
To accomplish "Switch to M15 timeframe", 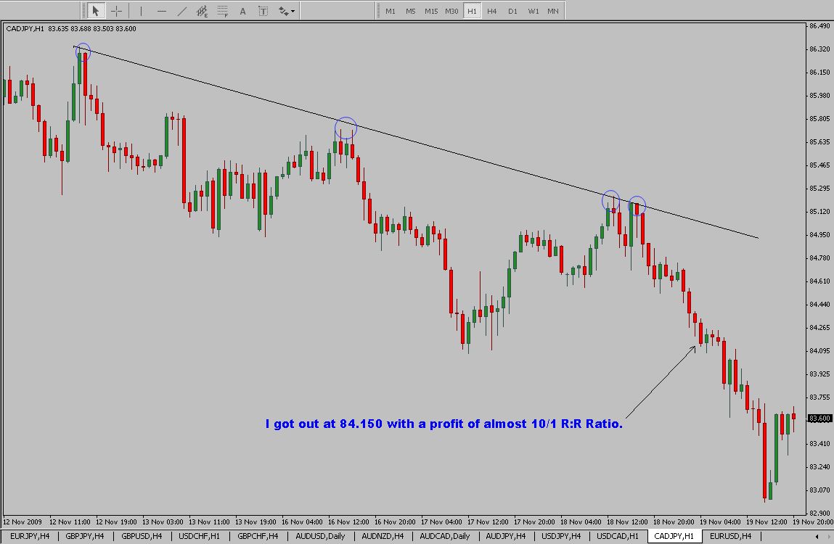I will [431, 11].
